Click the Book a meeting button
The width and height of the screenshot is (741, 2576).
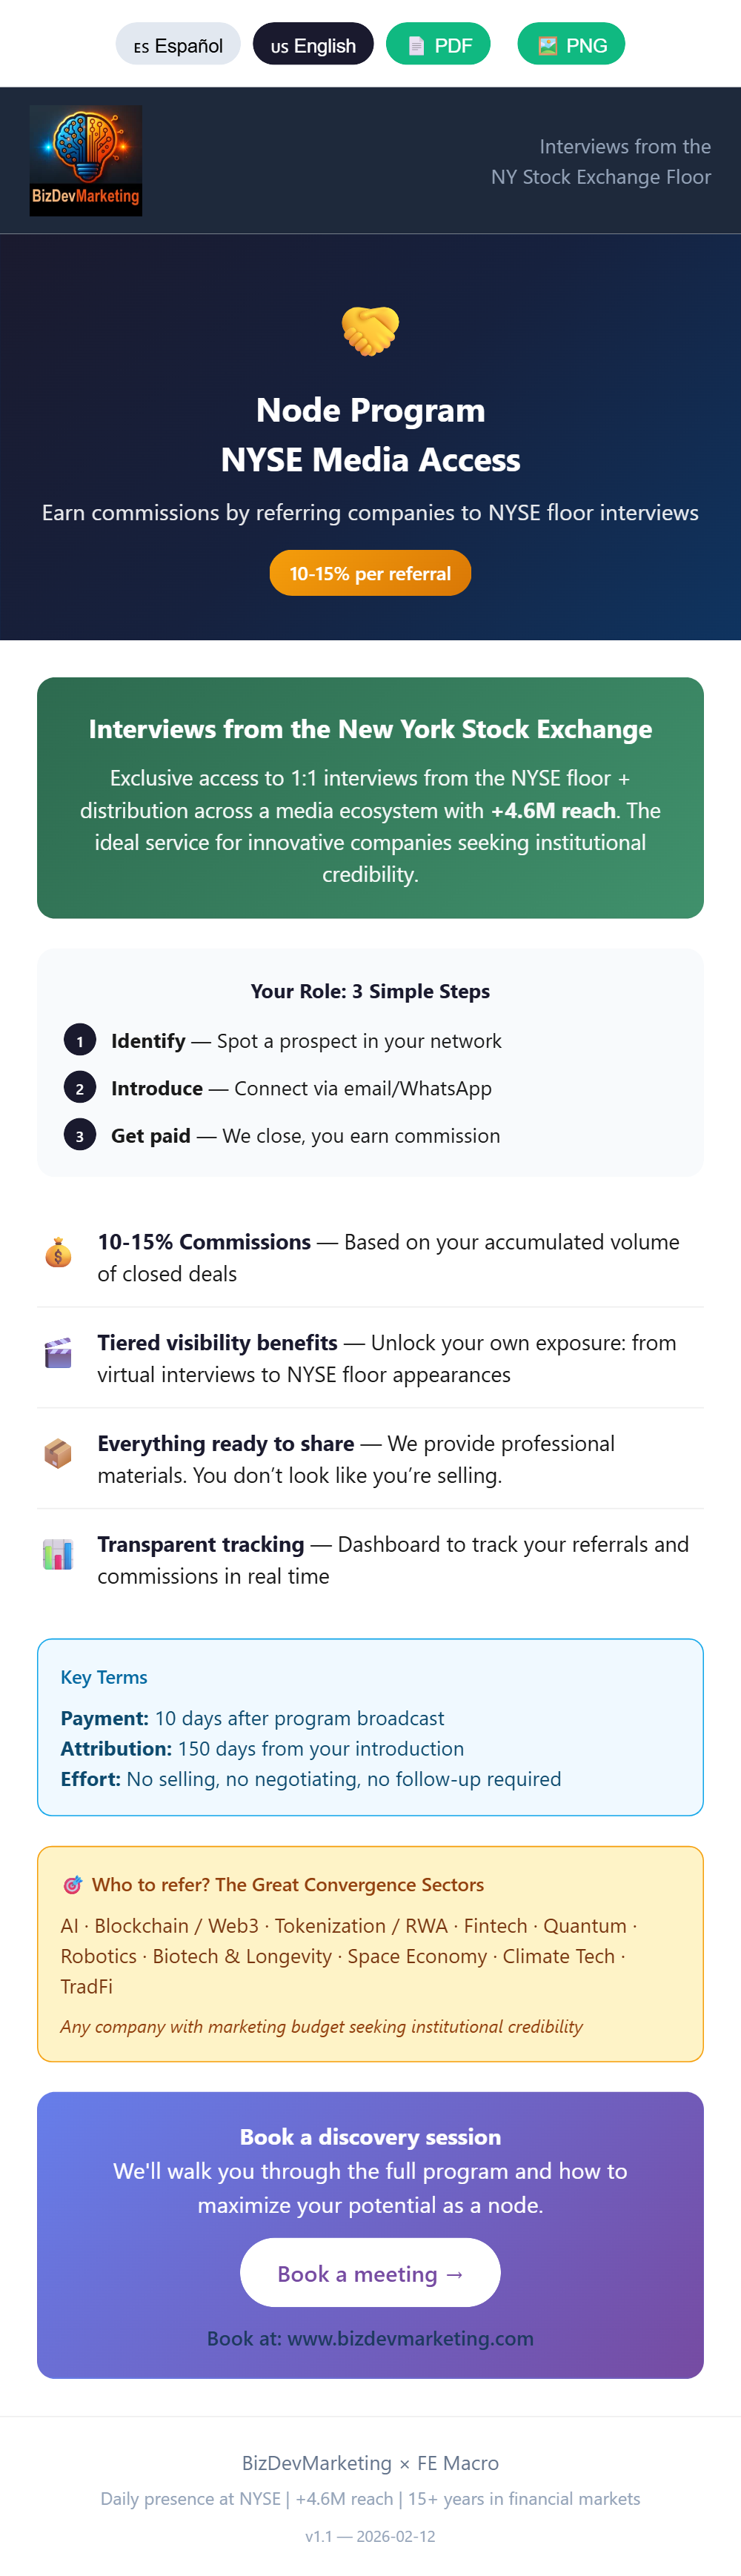370,2273
